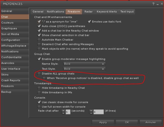
Task: Open Affichage/Déplace section
Action: pyautogui.click(x=15, y=46)
